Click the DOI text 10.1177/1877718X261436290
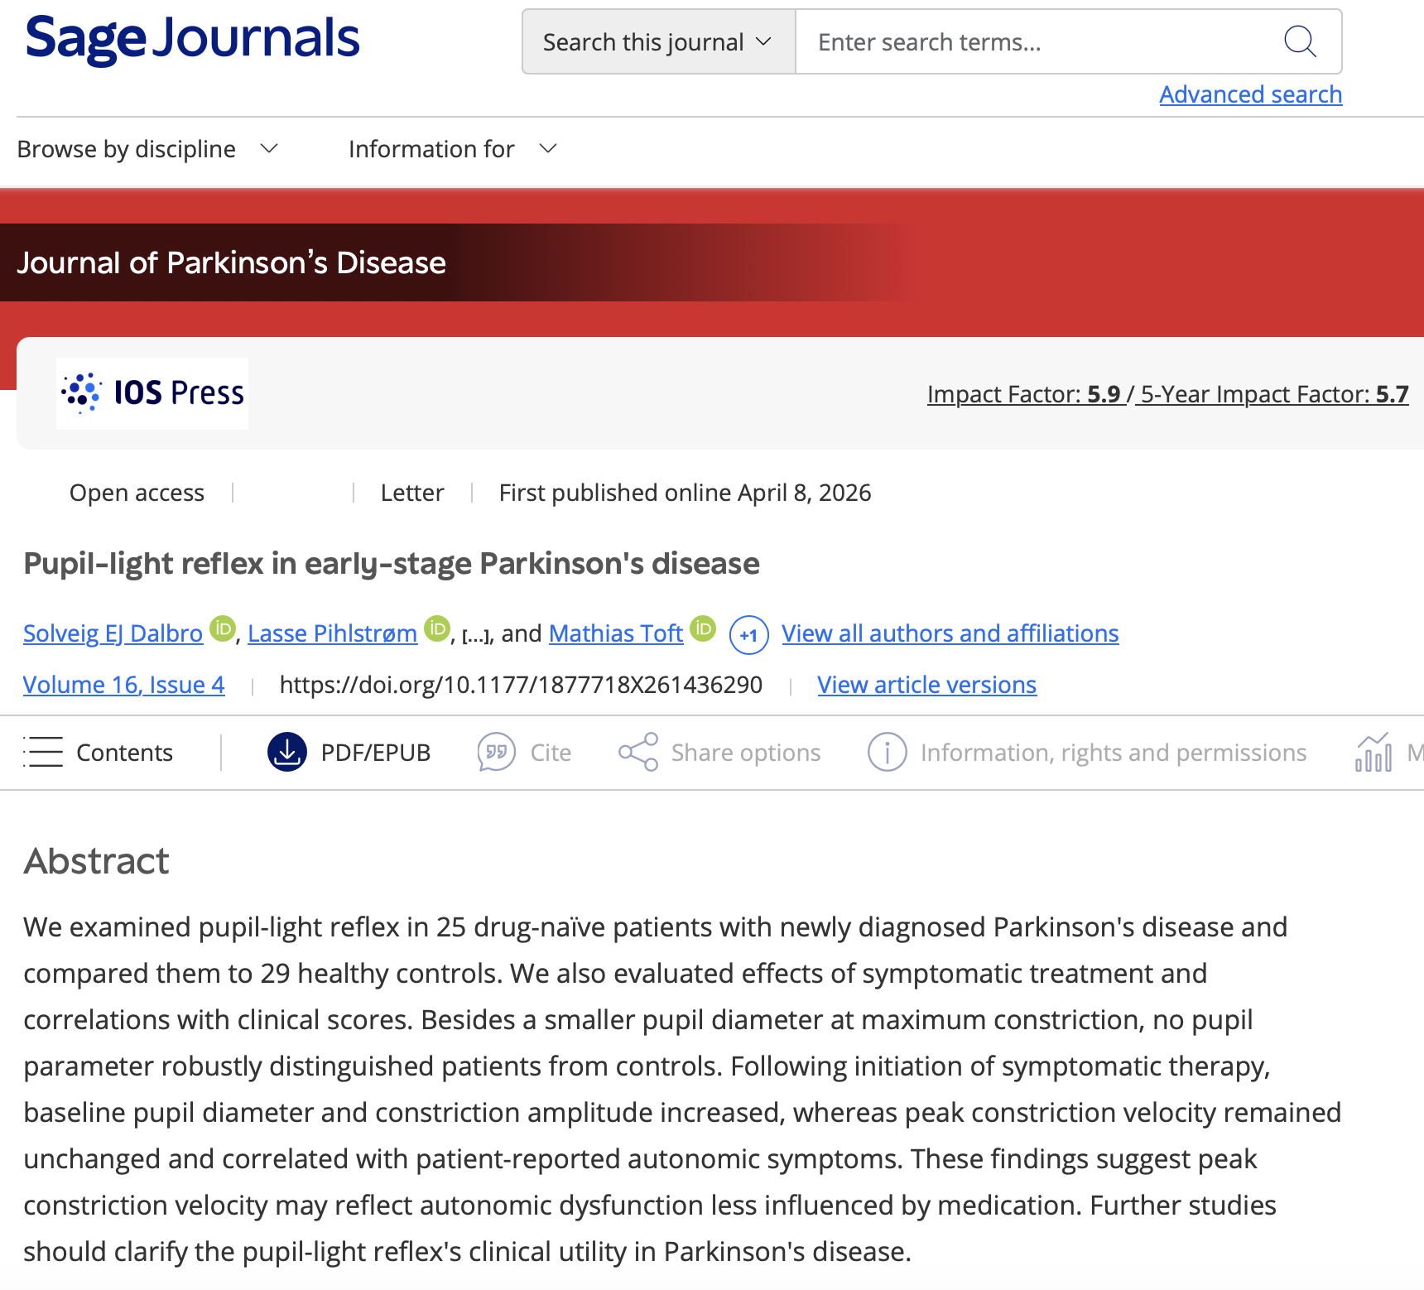 coord(521,685)
